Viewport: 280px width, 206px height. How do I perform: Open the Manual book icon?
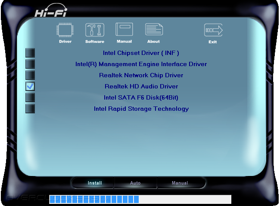[x=124, y=30]
